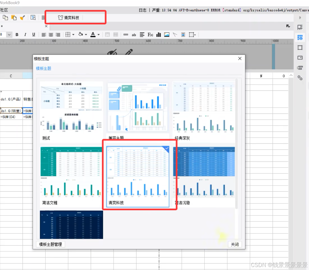The image size is (309, 270).
Task: Insert a widget via the field icon
Action: (125, 35)
